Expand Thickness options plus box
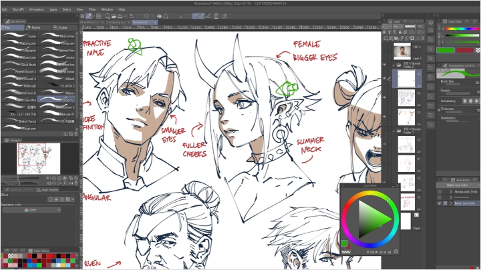The image size is (481, 270). [439, 109]
